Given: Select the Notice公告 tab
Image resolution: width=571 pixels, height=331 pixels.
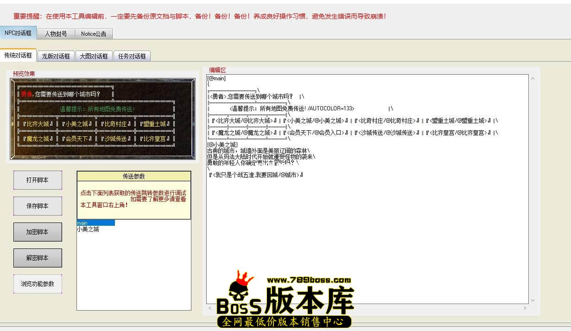Looking at the screenshot, I should 94,34.
